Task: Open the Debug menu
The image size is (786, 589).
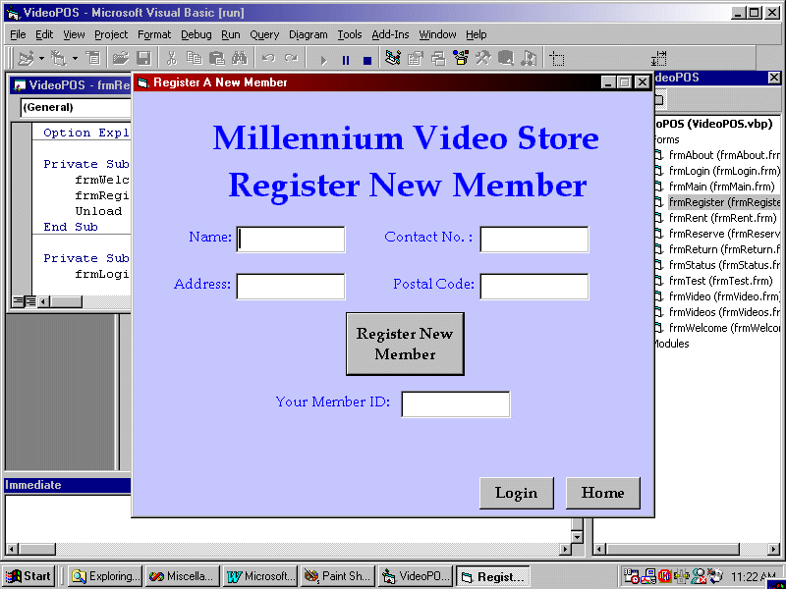Action: tap(196, 34)
